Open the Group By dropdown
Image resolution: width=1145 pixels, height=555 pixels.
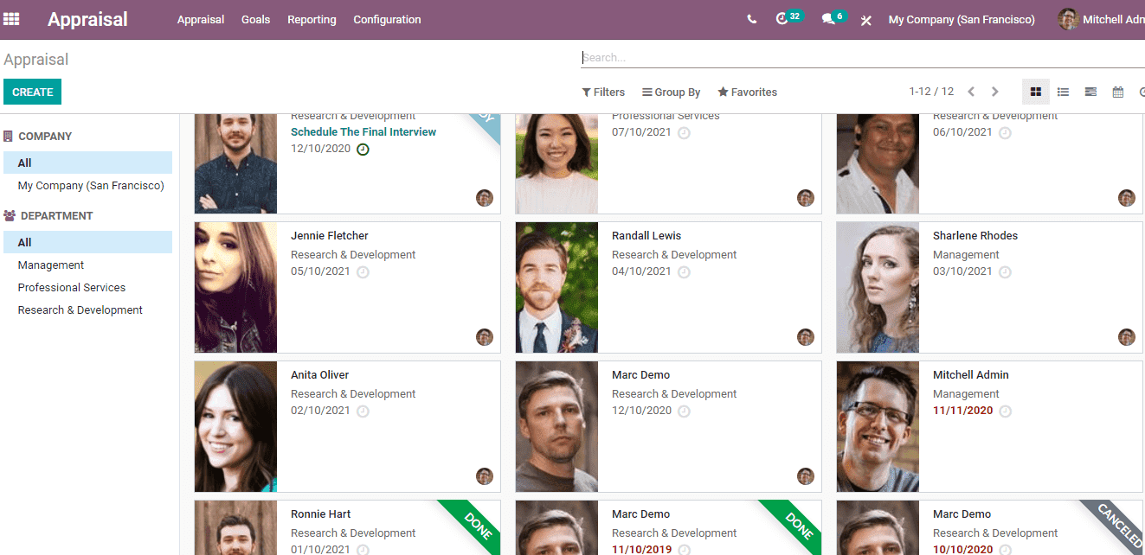coord(672,92)
